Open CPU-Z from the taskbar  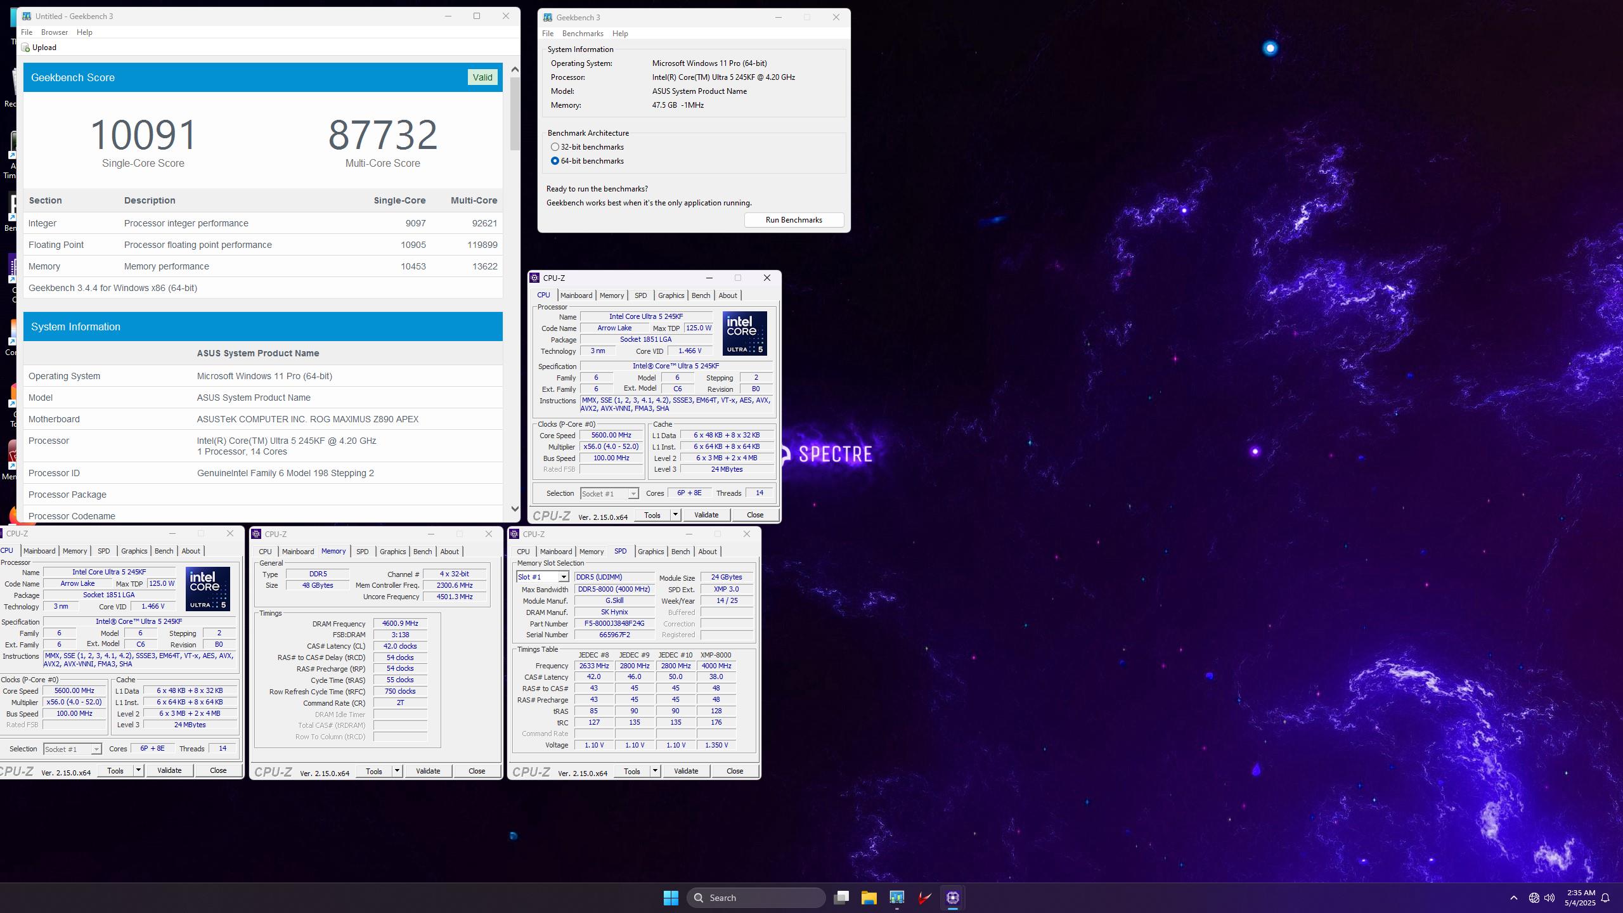point(953,898)
